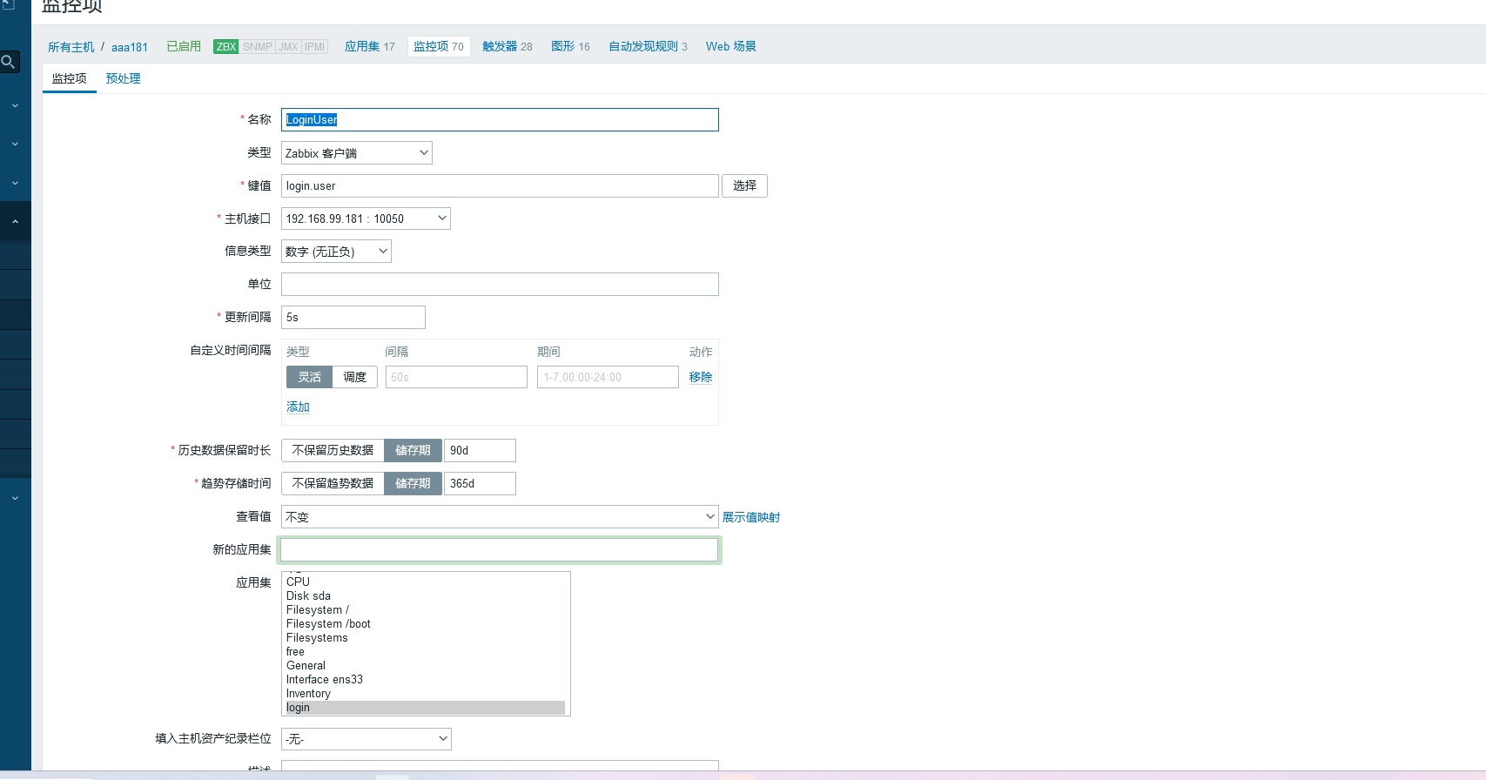Open the 监控项 70 tab

click(x=439, y=47)
